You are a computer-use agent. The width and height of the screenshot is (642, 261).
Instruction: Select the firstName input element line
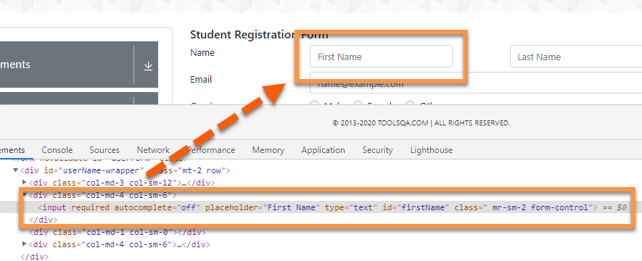321,207
